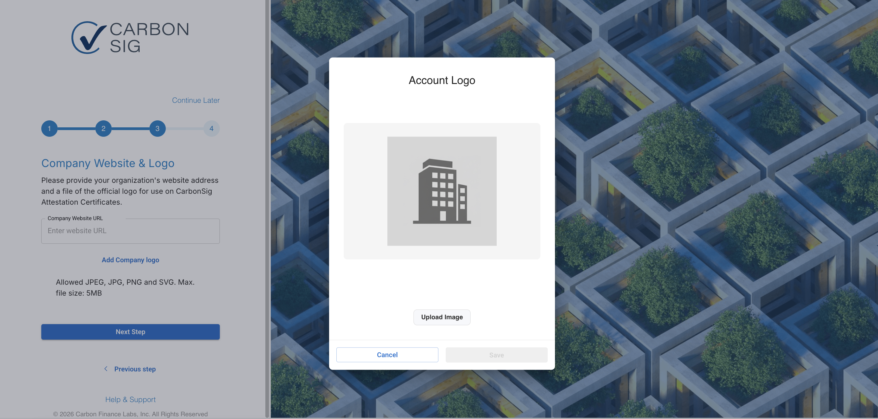Go back via Previous step link
The width and height of the screenshot is (878, 419).
tap(135, 369)
